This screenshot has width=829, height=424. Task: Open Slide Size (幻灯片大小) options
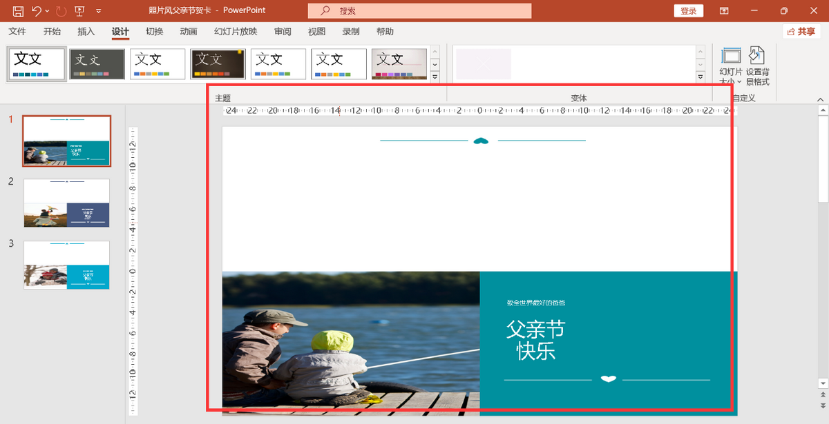(x=730, y=66)
